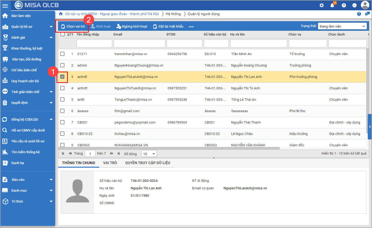Click the Chọn vai trò button
This screenshot has width=372, height=228.
click(73, 26)
